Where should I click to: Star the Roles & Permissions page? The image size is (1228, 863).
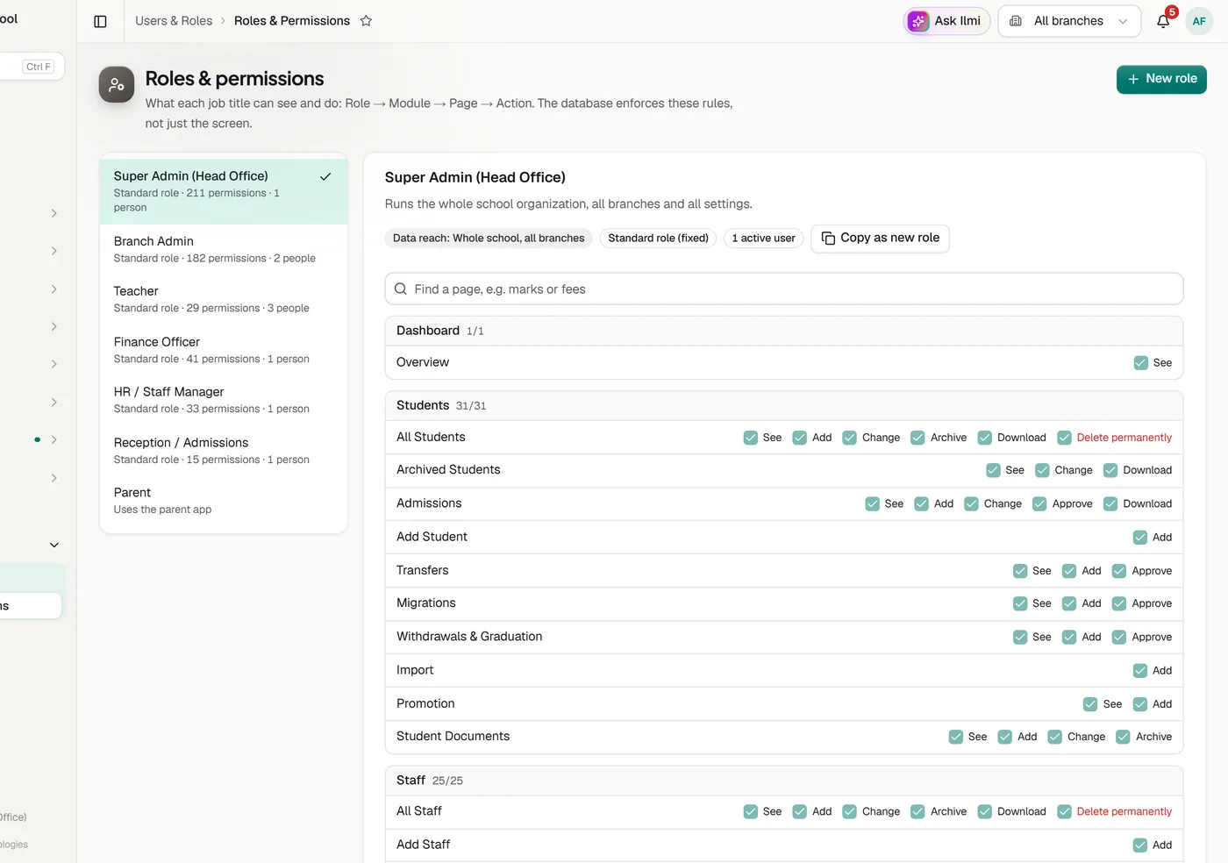(x=367, y=21)
